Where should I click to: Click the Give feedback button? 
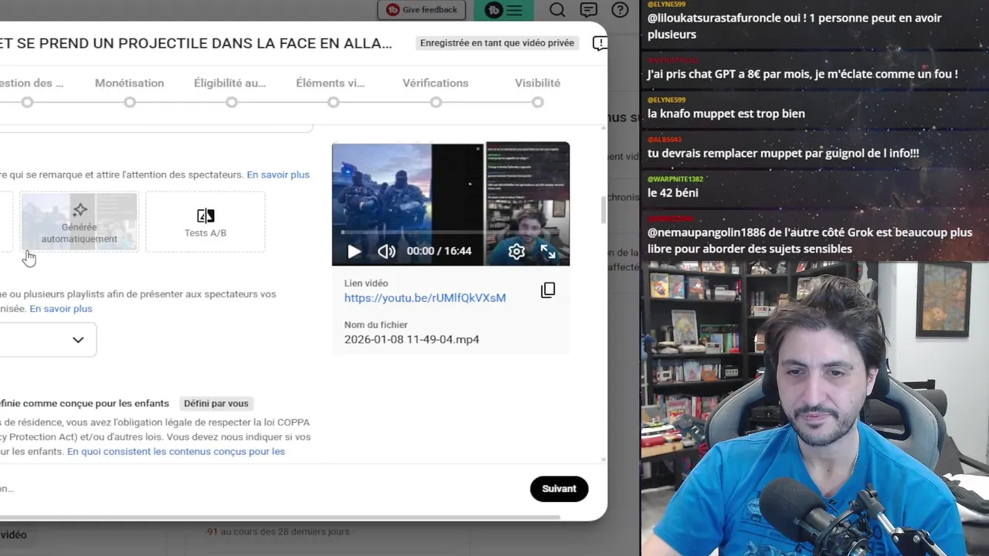pyautogui.click(x=423, y=10)
